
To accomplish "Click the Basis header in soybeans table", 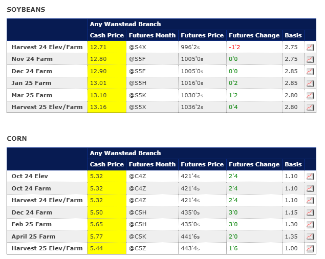I will click(293, 35).
